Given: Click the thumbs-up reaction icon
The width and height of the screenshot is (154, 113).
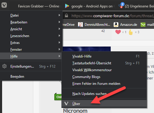Looking at the screenshot, I should 131,32.
